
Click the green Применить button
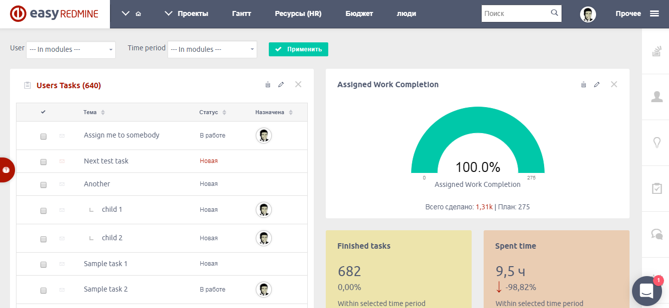coord(298,49)
